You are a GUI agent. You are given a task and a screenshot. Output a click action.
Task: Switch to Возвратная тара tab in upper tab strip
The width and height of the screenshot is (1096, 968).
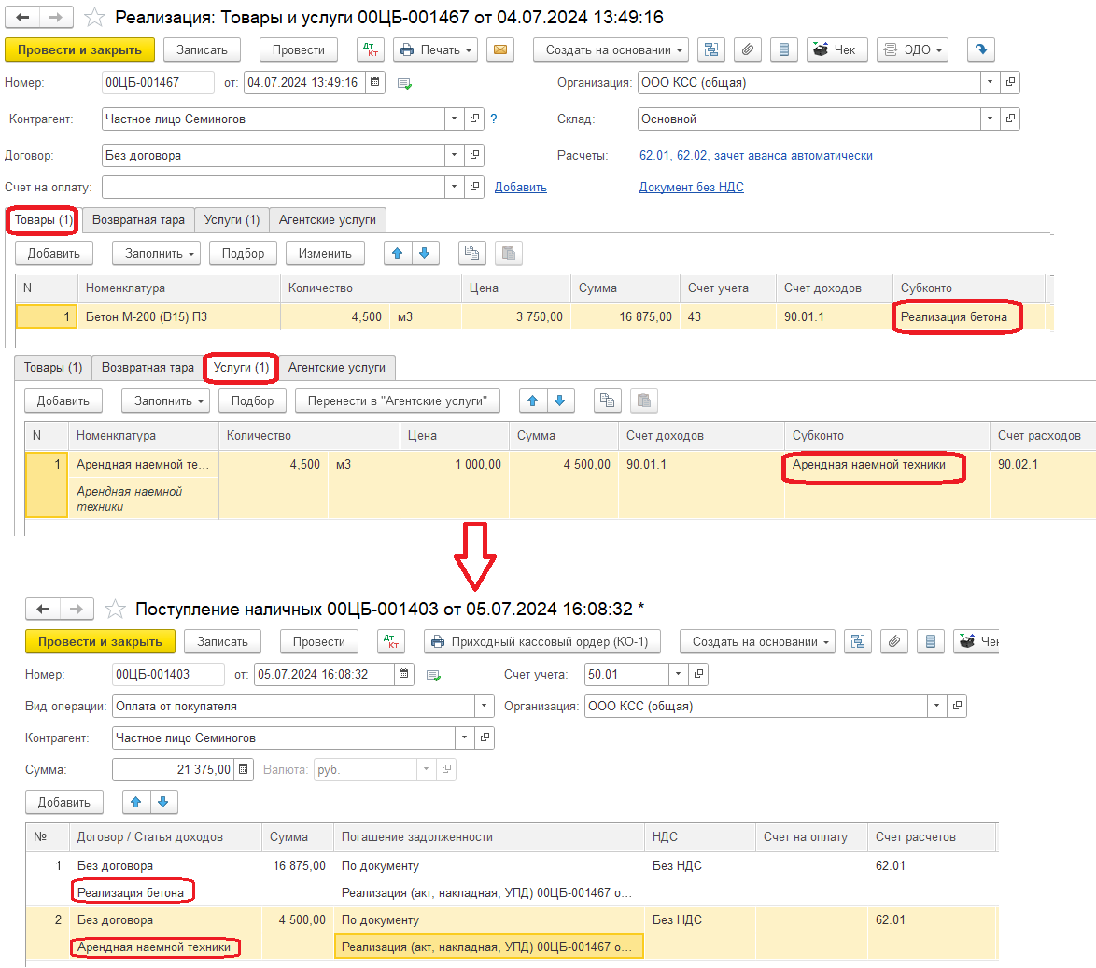point(138,220)
